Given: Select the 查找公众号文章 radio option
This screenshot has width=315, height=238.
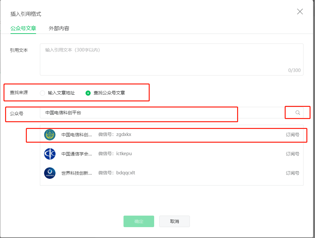Looking at the screenshot, I should coord(88,93).
